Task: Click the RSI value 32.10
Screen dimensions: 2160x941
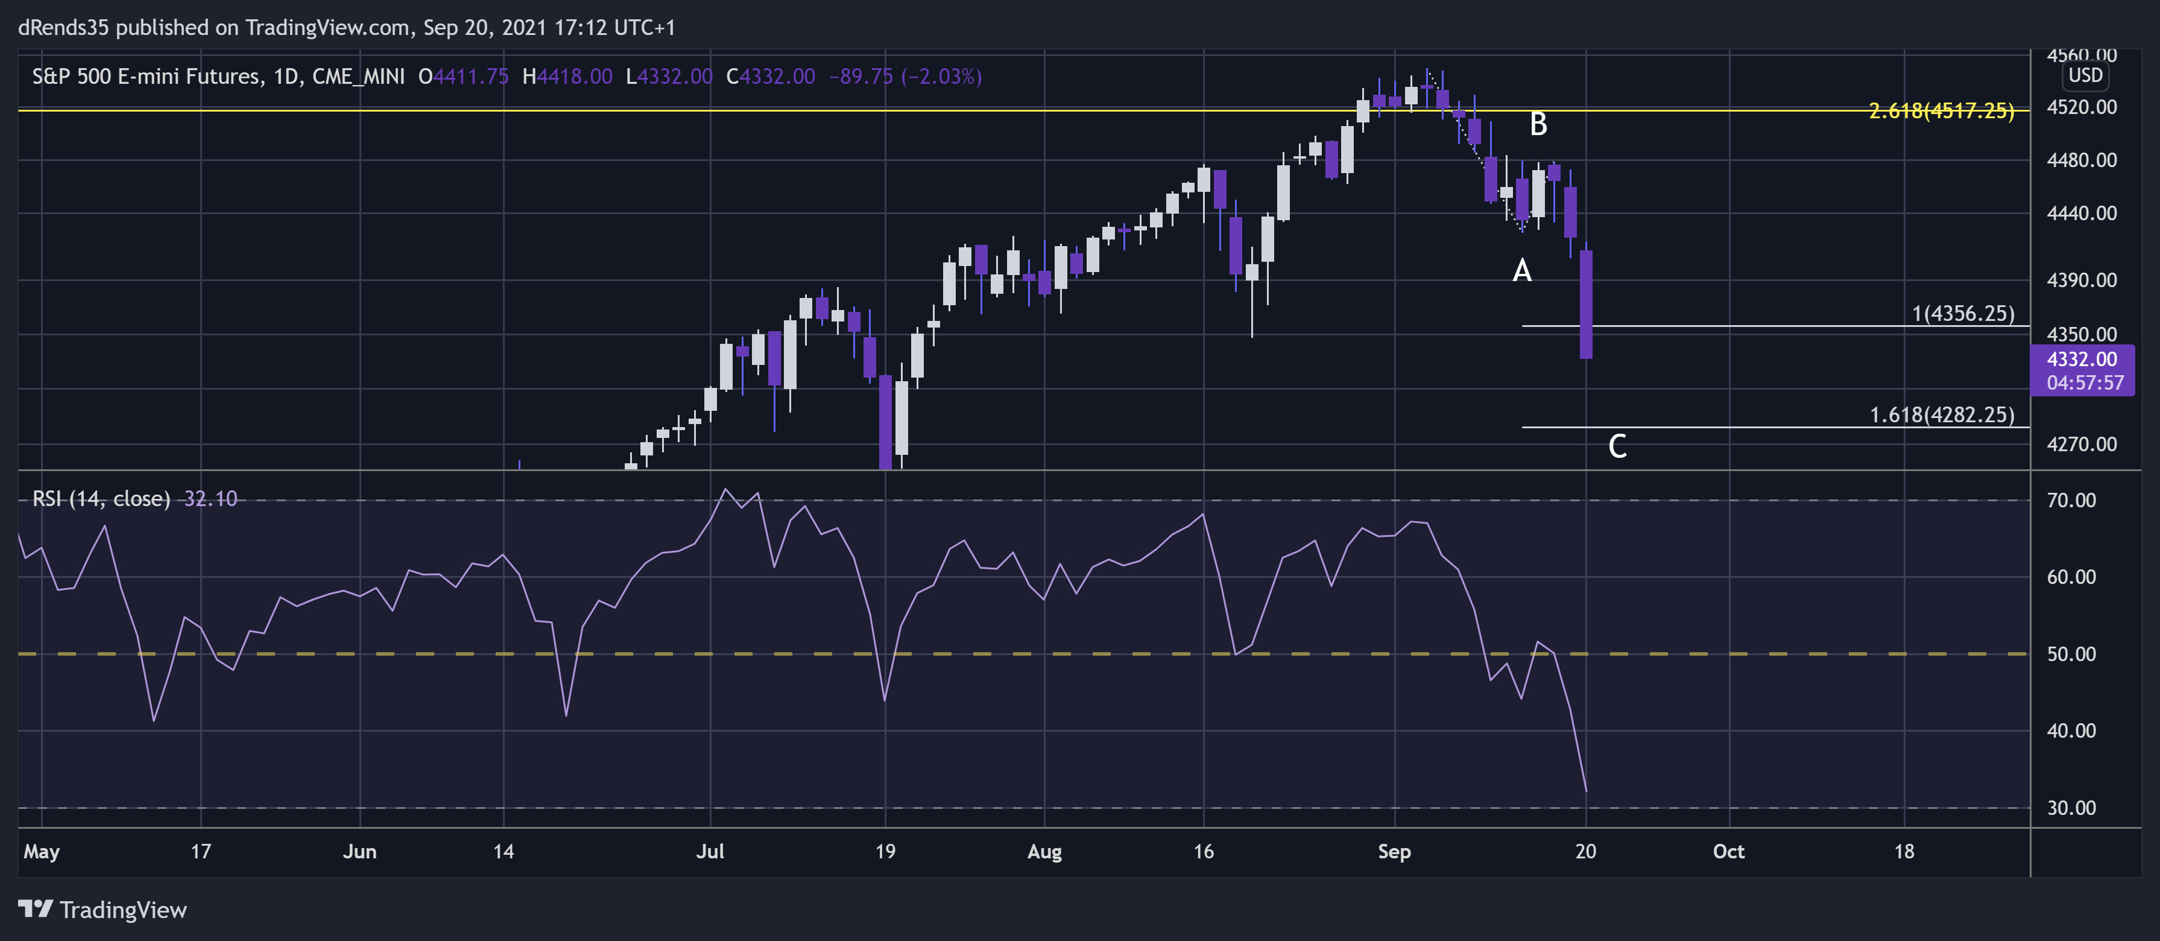Action: click(210, 499)
